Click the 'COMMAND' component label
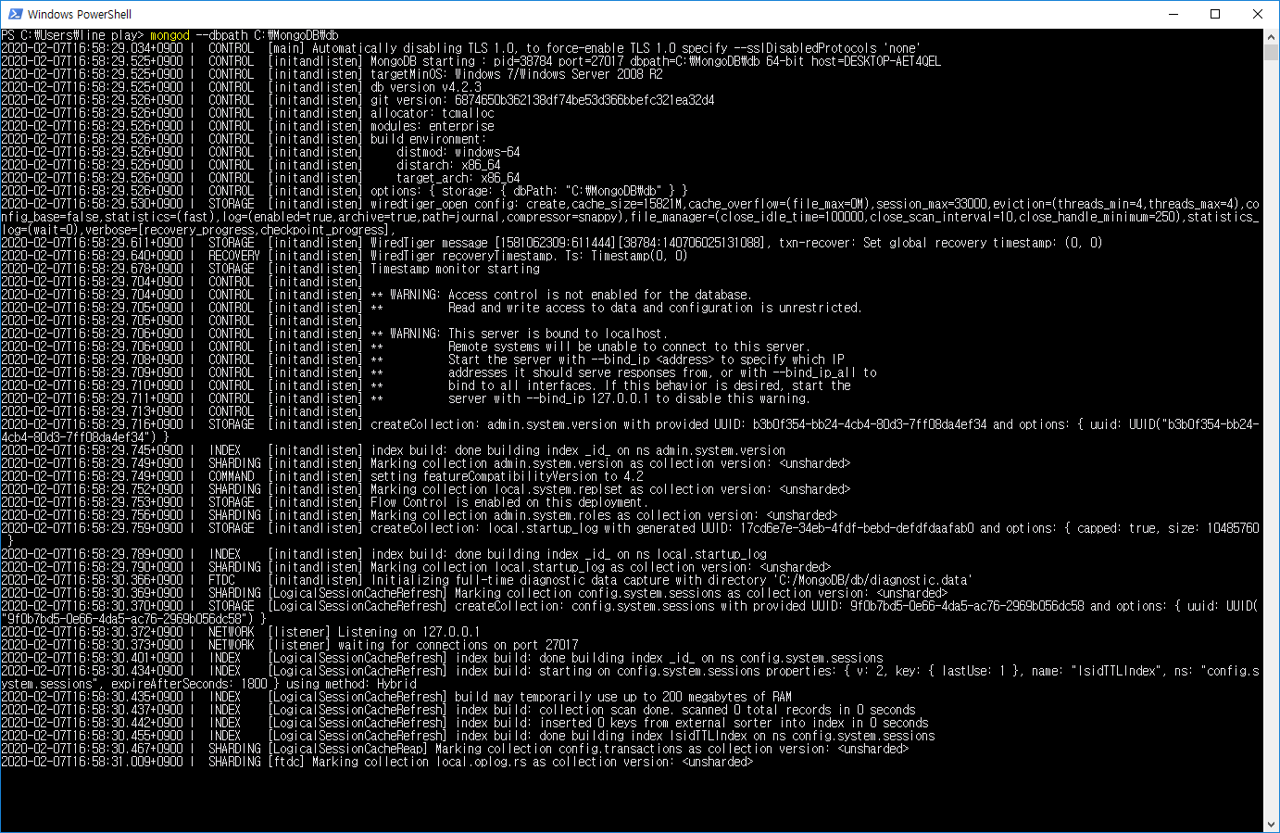 232,476
